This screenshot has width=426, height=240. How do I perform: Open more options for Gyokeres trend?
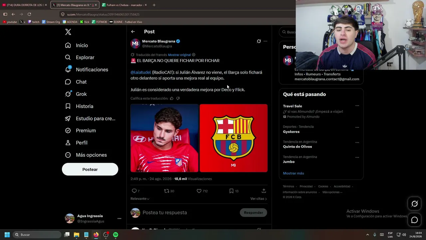point(357,127)
